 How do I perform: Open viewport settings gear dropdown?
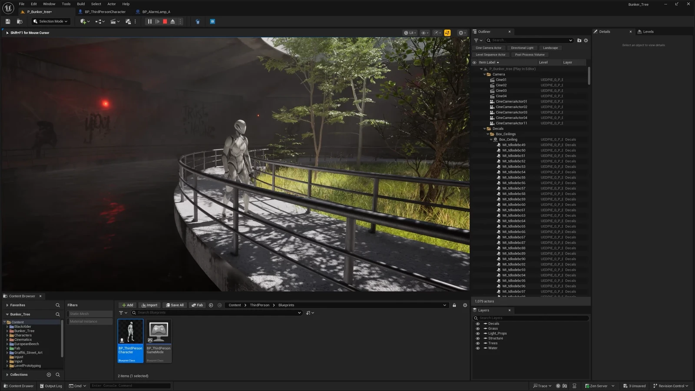tap(462, 33)
